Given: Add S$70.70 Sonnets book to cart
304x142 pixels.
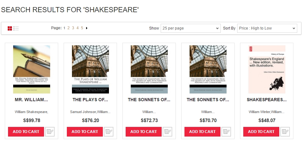Looking at the screenshot, I should coord(202,132).
